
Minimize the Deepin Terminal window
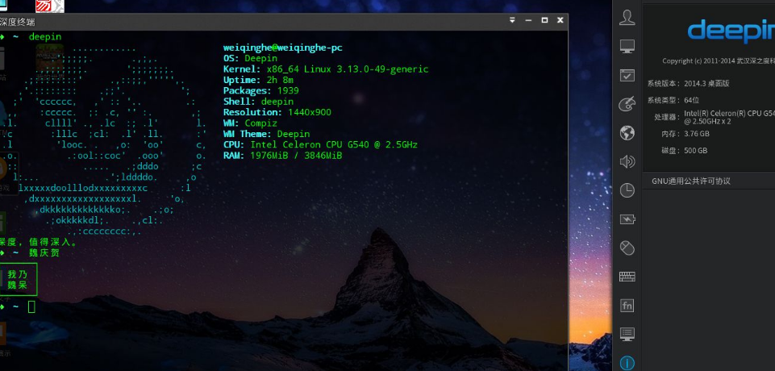[x=528, y=20]
